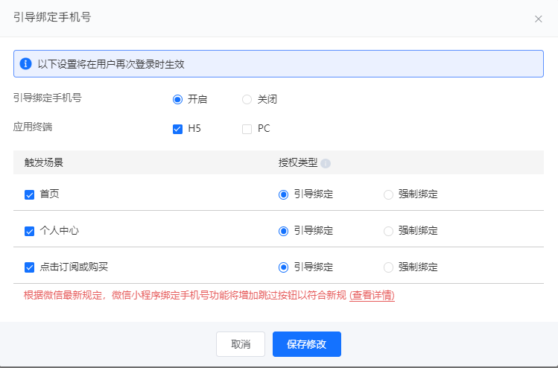Uncheck the 个人中心 trigger scene
This screenshot has height=368, width=558.
(29, 232)
